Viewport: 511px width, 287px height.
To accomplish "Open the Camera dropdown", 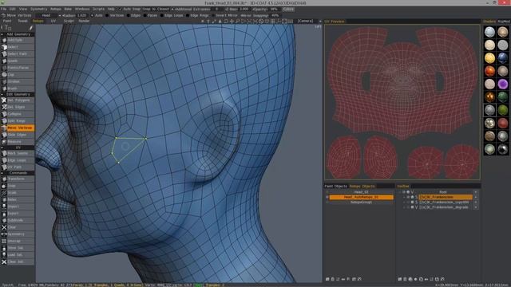I will click(308, 21).
